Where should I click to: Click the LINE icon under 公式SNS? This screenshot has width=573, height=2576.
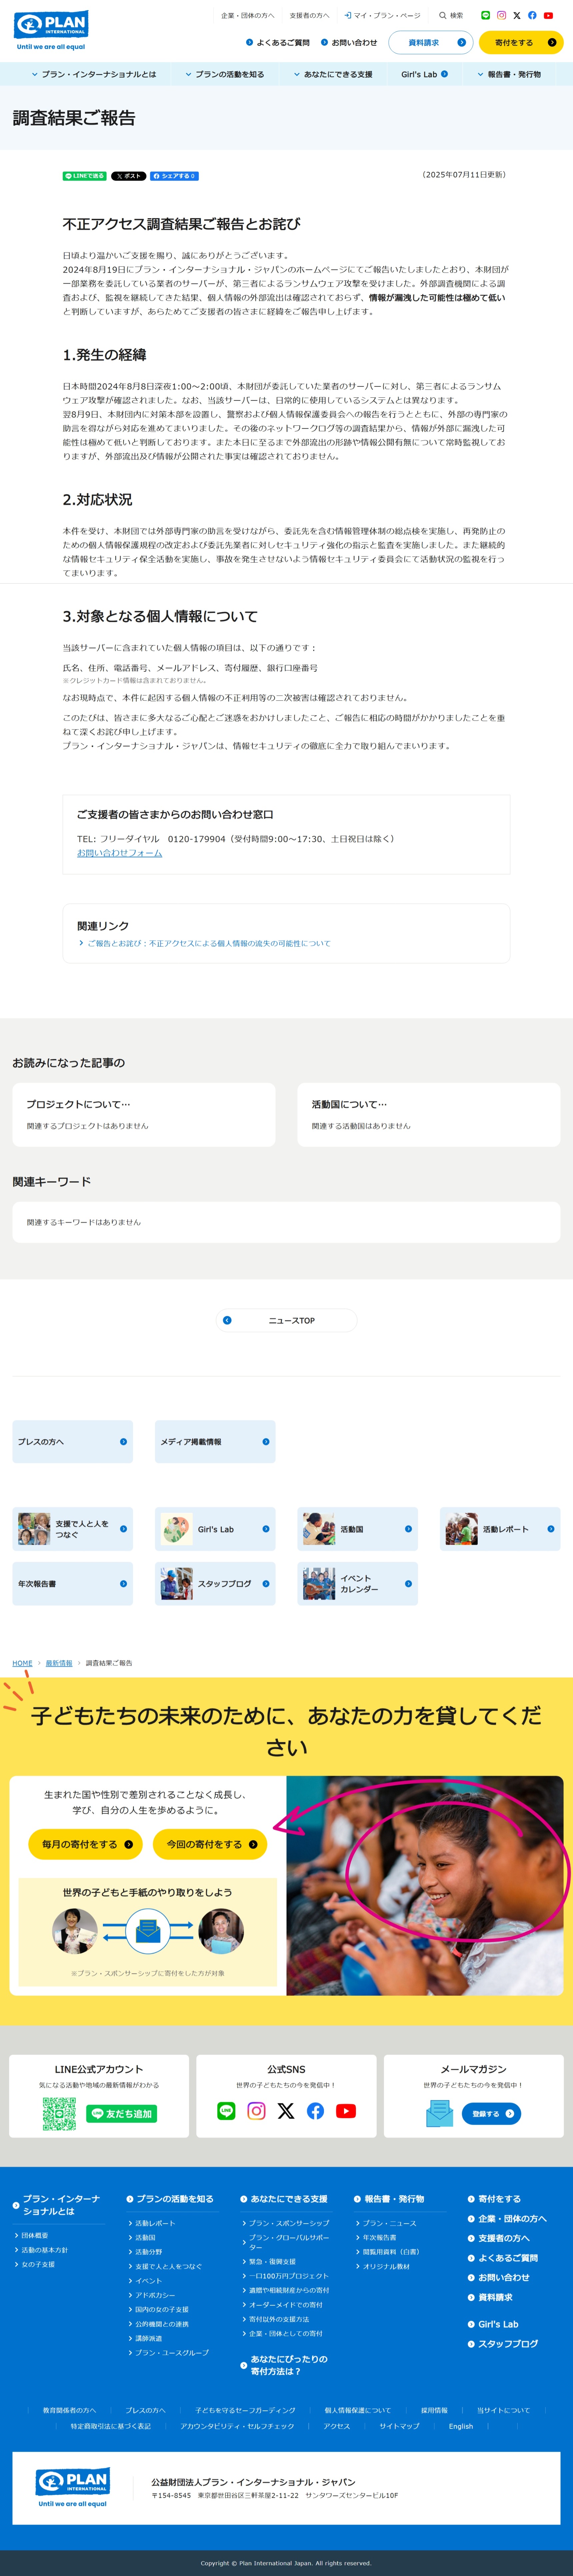coord(227,2111)
